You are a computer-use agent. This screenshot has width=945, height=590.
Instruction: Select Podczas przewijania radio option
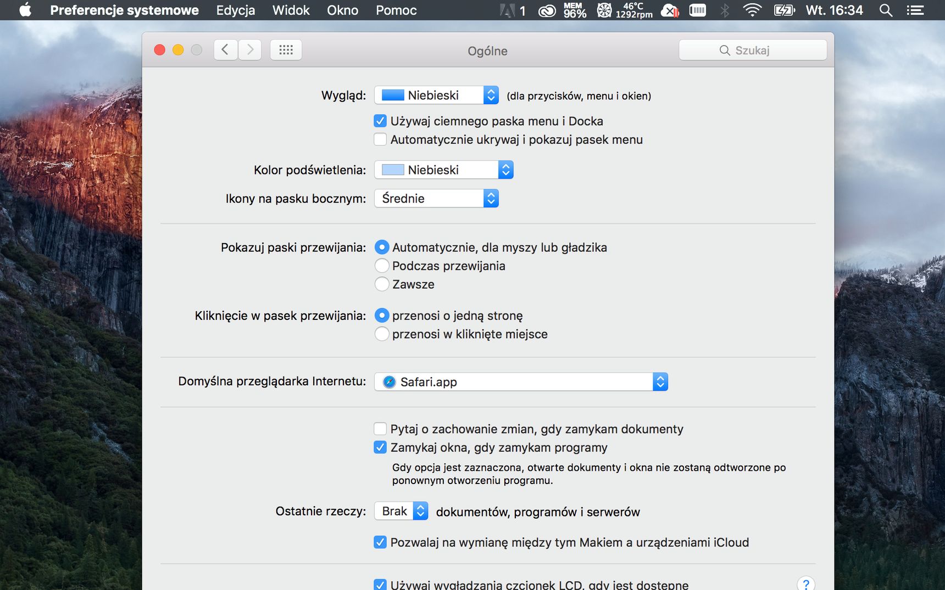(382, 266)
